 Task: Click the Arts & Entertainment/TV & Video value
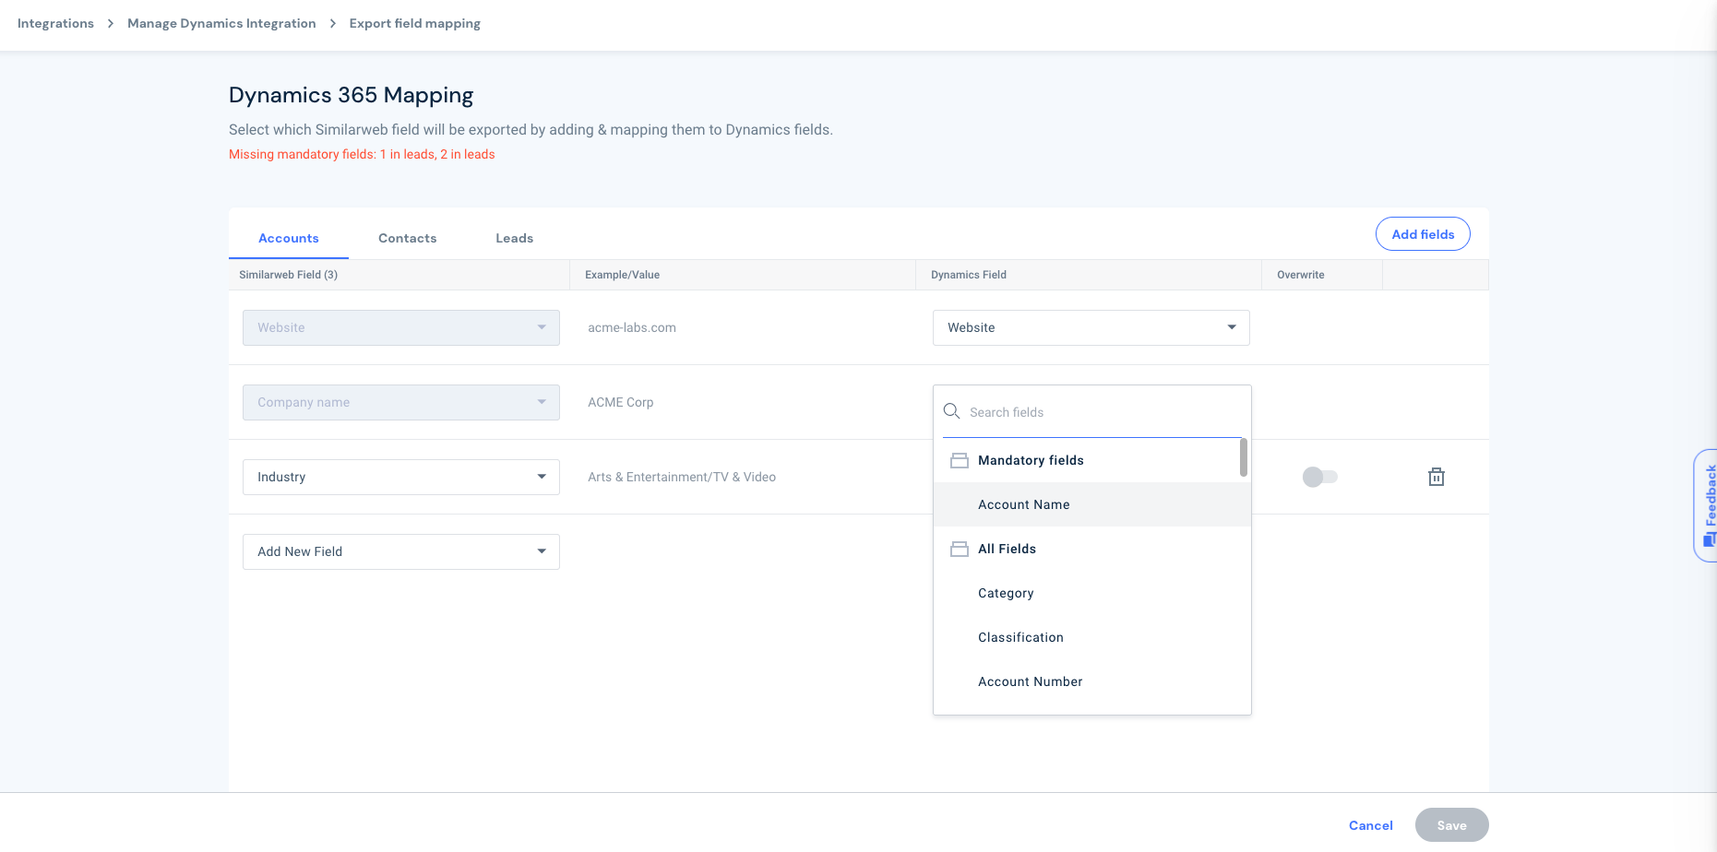pyautogui.click(x=682, y=477)
